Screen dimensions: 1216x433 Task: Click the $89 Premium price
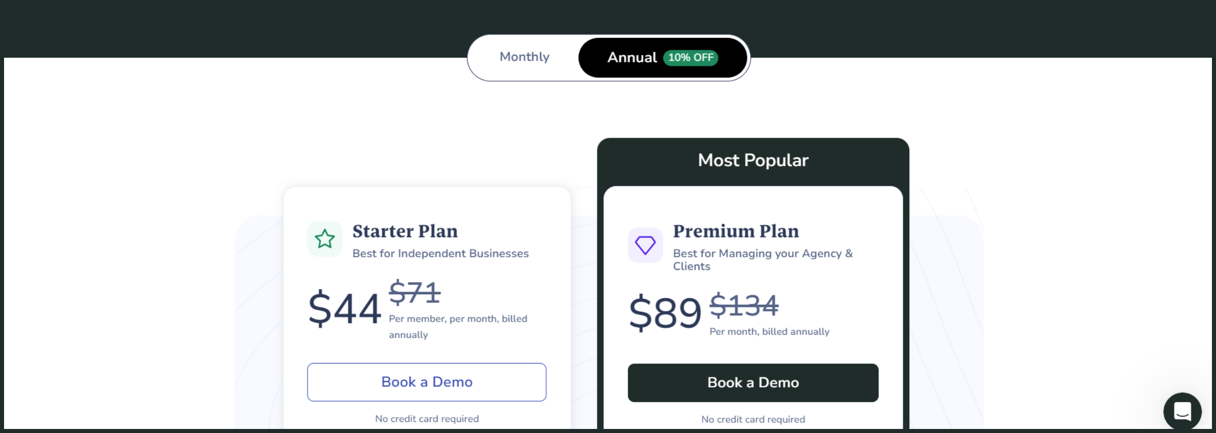665,312
